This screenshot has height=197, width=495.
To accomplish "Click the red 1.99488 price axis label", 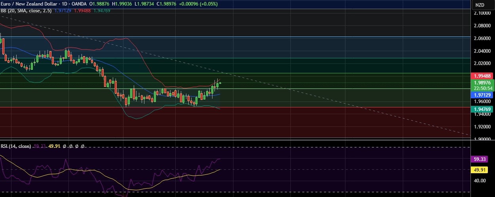I will (483, 76).
